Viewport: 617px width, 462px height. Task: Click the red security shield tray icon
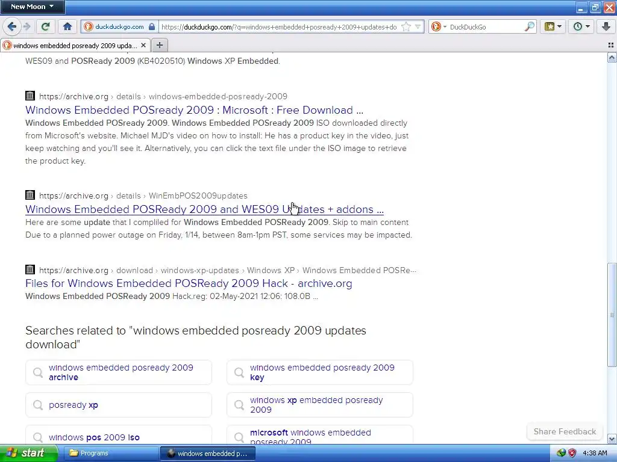click(x=572, y=454)
